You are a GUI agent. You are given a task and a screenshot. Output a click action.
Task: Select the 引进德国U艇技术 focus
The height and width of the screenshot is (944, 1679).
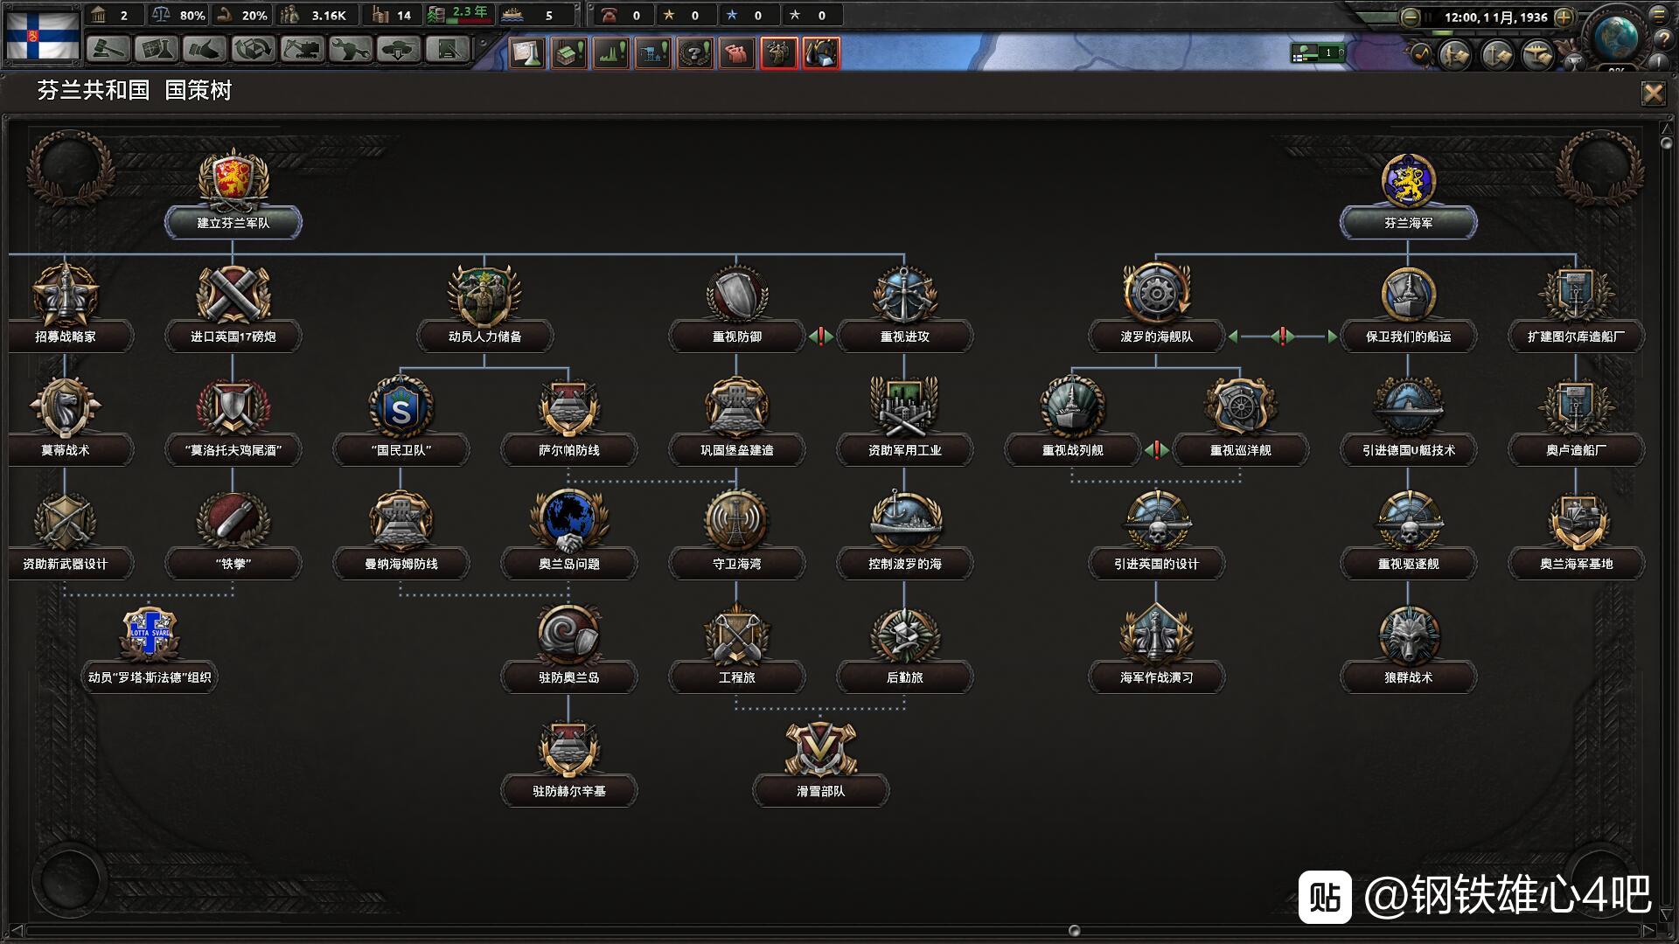pyautogui.click(x=1408, y=421)
